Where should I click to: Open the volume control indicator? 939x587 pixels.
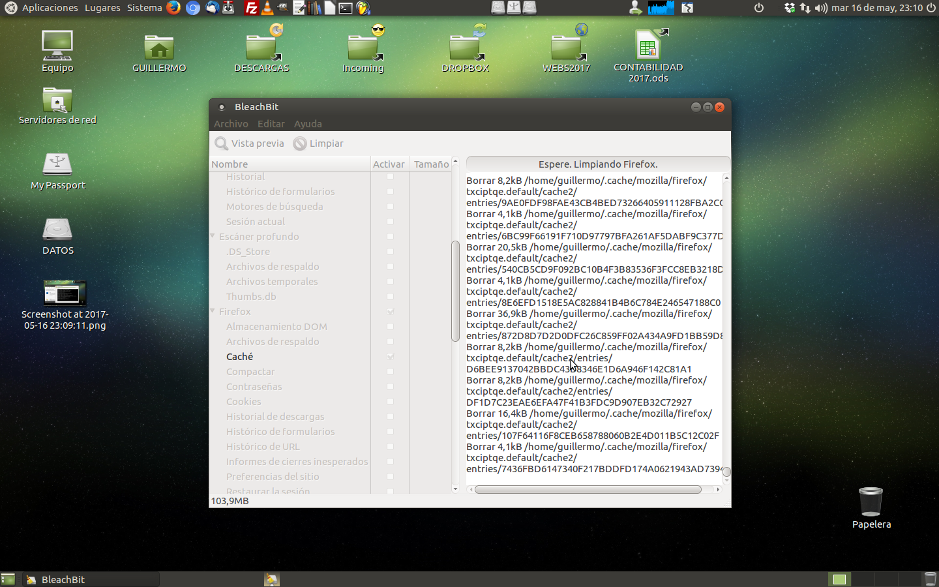pyautogui.click(x=821, y=8)
